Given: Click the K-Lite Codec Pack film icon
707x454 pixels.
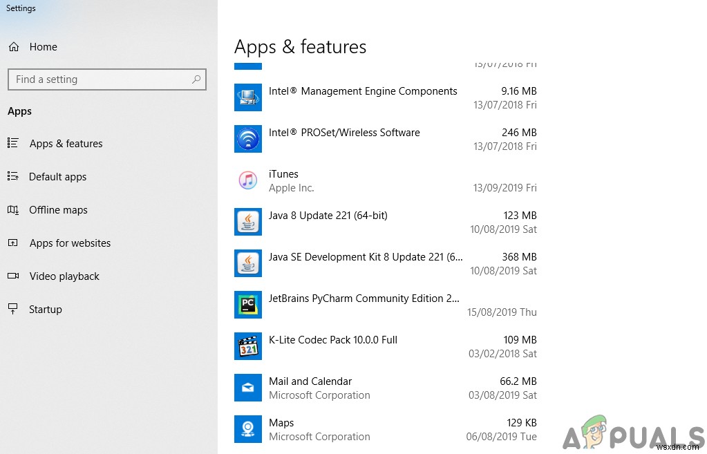Looking at the screenshot, I should (x=248, y=346).
